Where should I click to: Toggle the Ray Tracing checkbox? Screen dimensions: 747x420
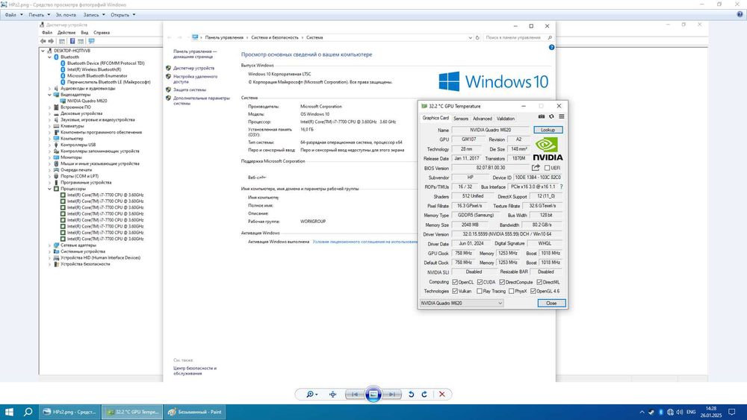[x=480, y=291]
